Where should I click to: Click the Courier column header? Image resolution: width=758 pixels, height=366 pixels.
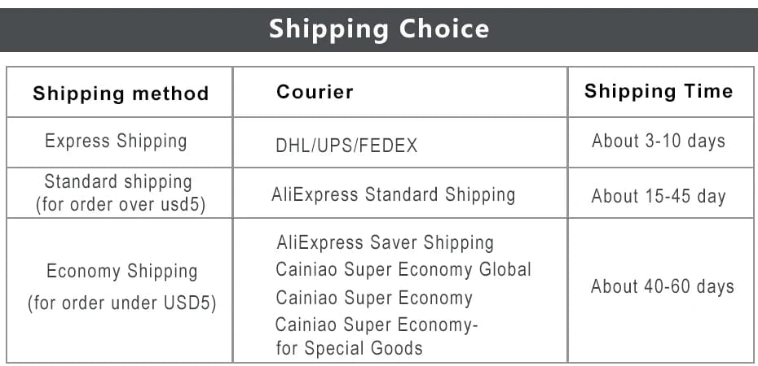coord(315,92)
